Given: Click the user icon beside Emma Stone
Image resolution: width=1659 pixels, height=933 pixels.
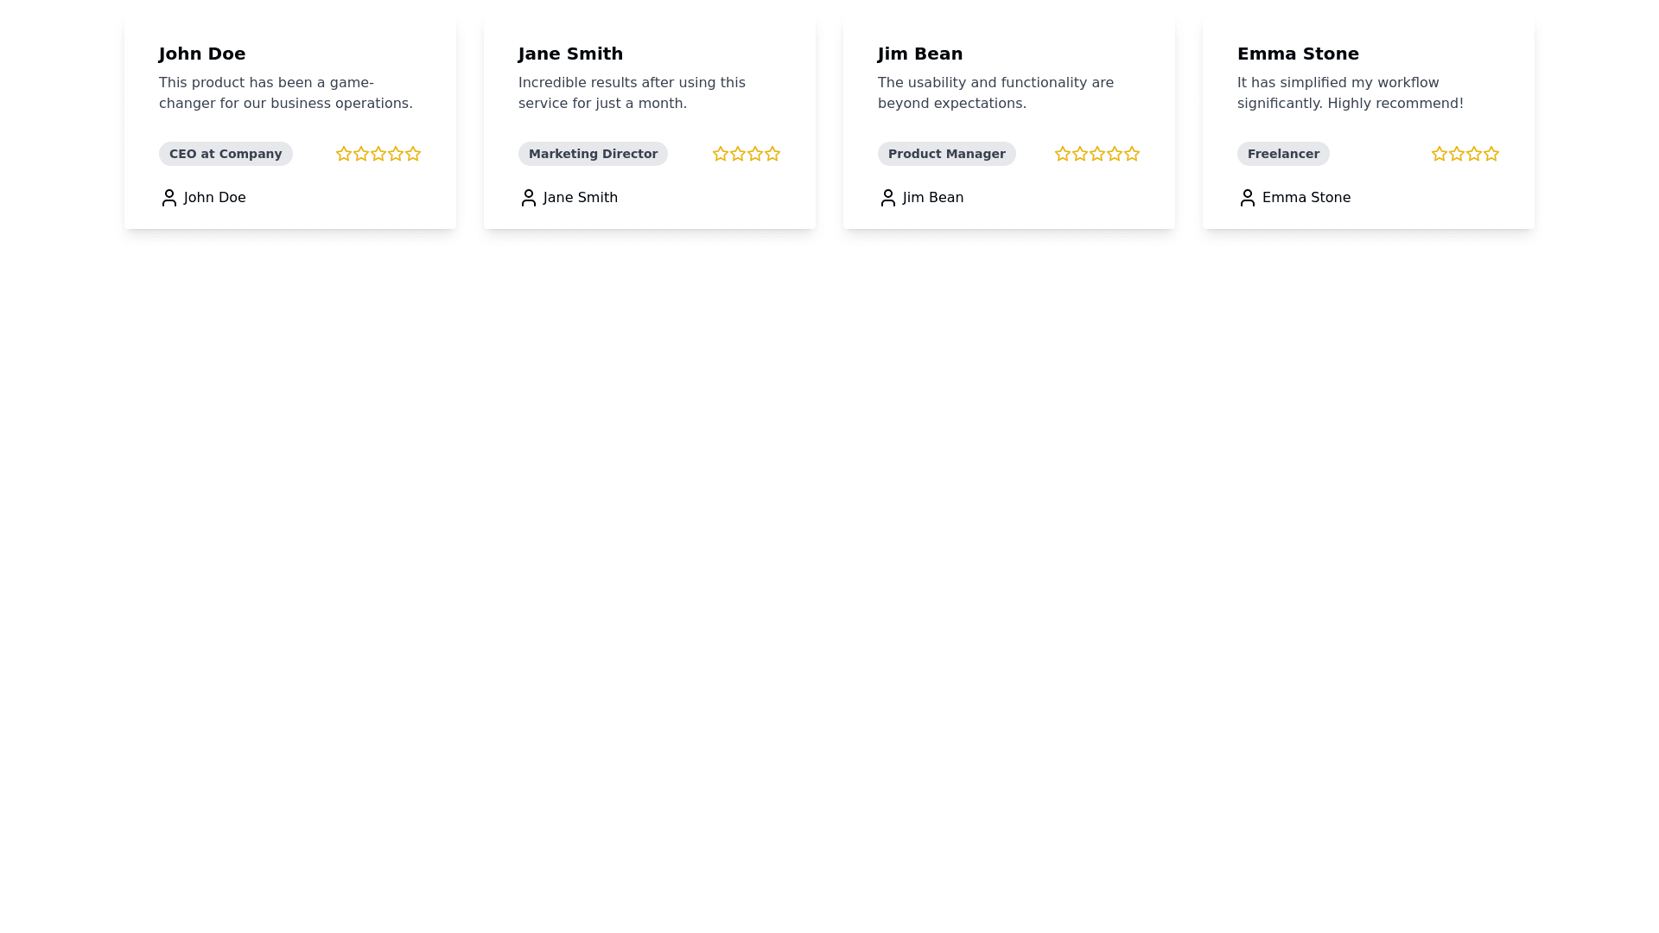Looking at the screenshot, I should (x=1248, y=198).
